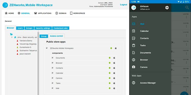Select the Access control sub-tab

[x=56, y=36]
